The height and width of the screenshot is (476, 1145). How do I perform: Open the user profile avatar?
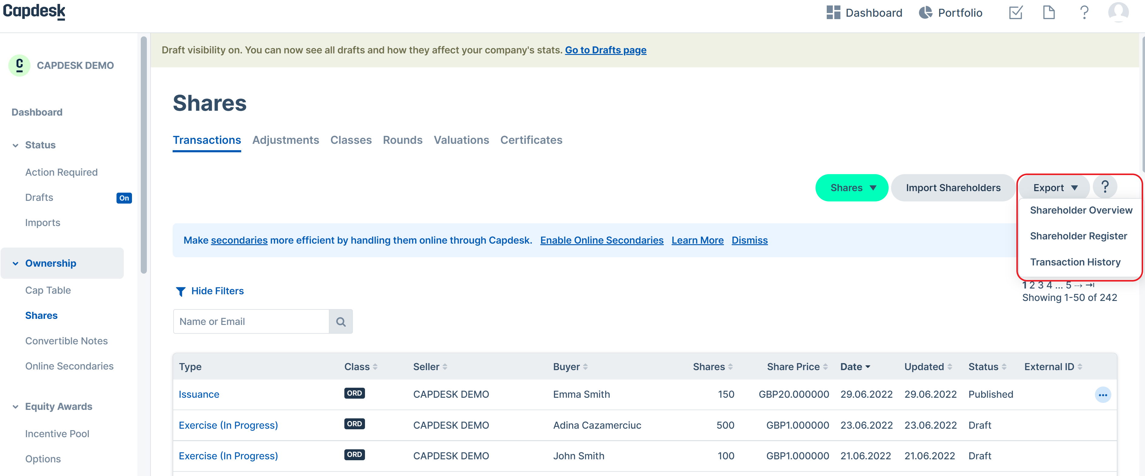coord(1118,12)
